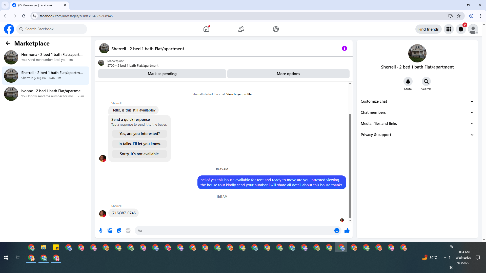This screenshot has height=273, width=486.
Task: Expand the Privacy & support section
Action: click(x=417, y=135)
